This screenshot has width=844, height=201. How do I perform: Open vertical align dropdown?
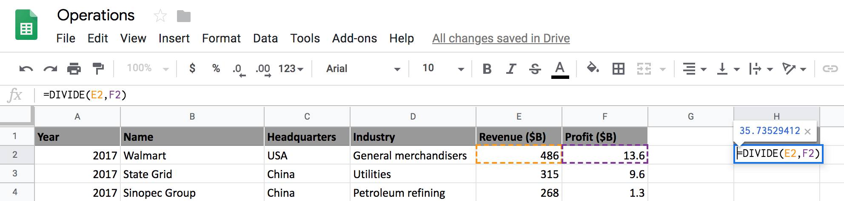(728, 69)
